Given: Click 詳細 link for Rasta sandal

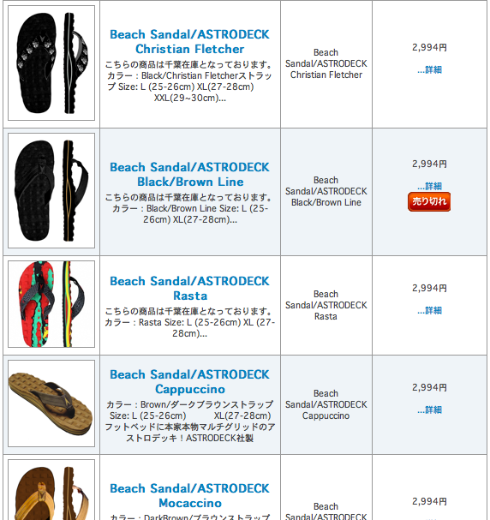Looking at the screenshot, I should tap(429, 311).
